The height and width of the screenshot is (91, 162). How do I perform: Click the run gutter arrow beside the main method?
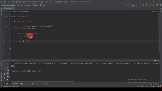click(x=7, y=26)
